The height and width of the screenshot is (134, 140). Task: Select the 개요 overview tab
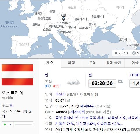pos(50,63)
